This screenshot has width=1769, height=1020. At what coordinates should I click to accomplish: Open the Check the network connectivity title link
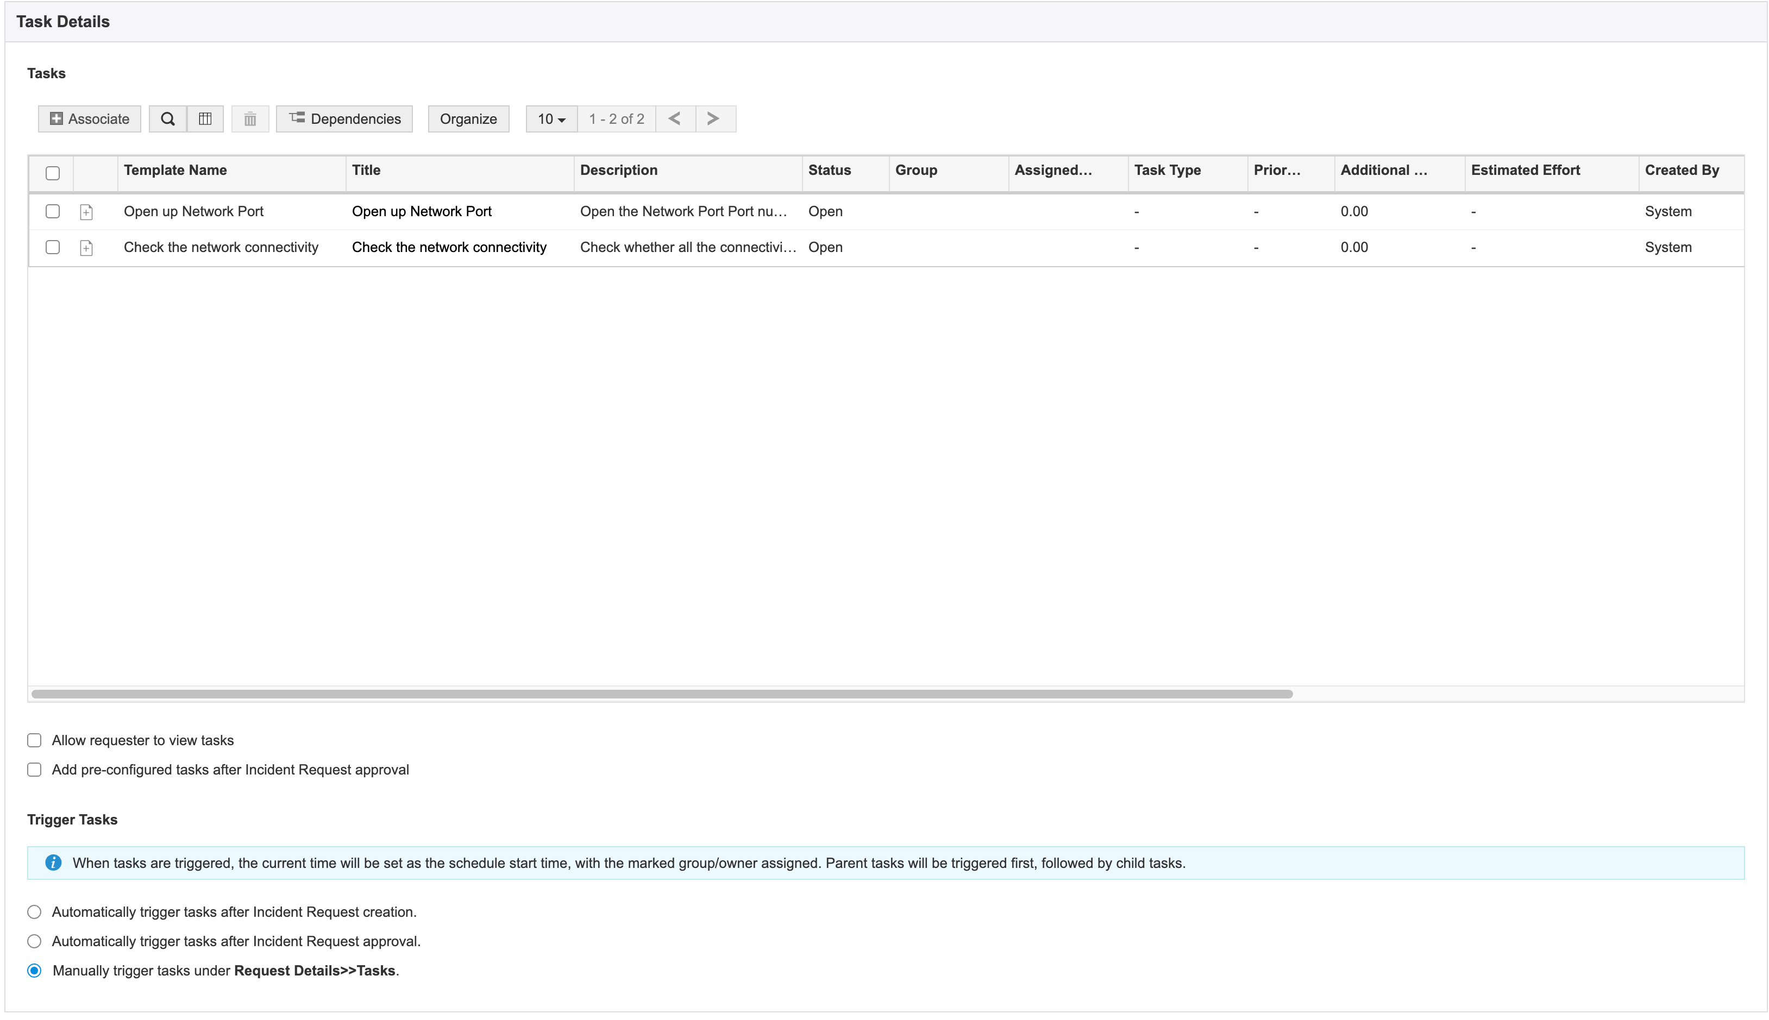pyautogui.click(x=448, y=247)
